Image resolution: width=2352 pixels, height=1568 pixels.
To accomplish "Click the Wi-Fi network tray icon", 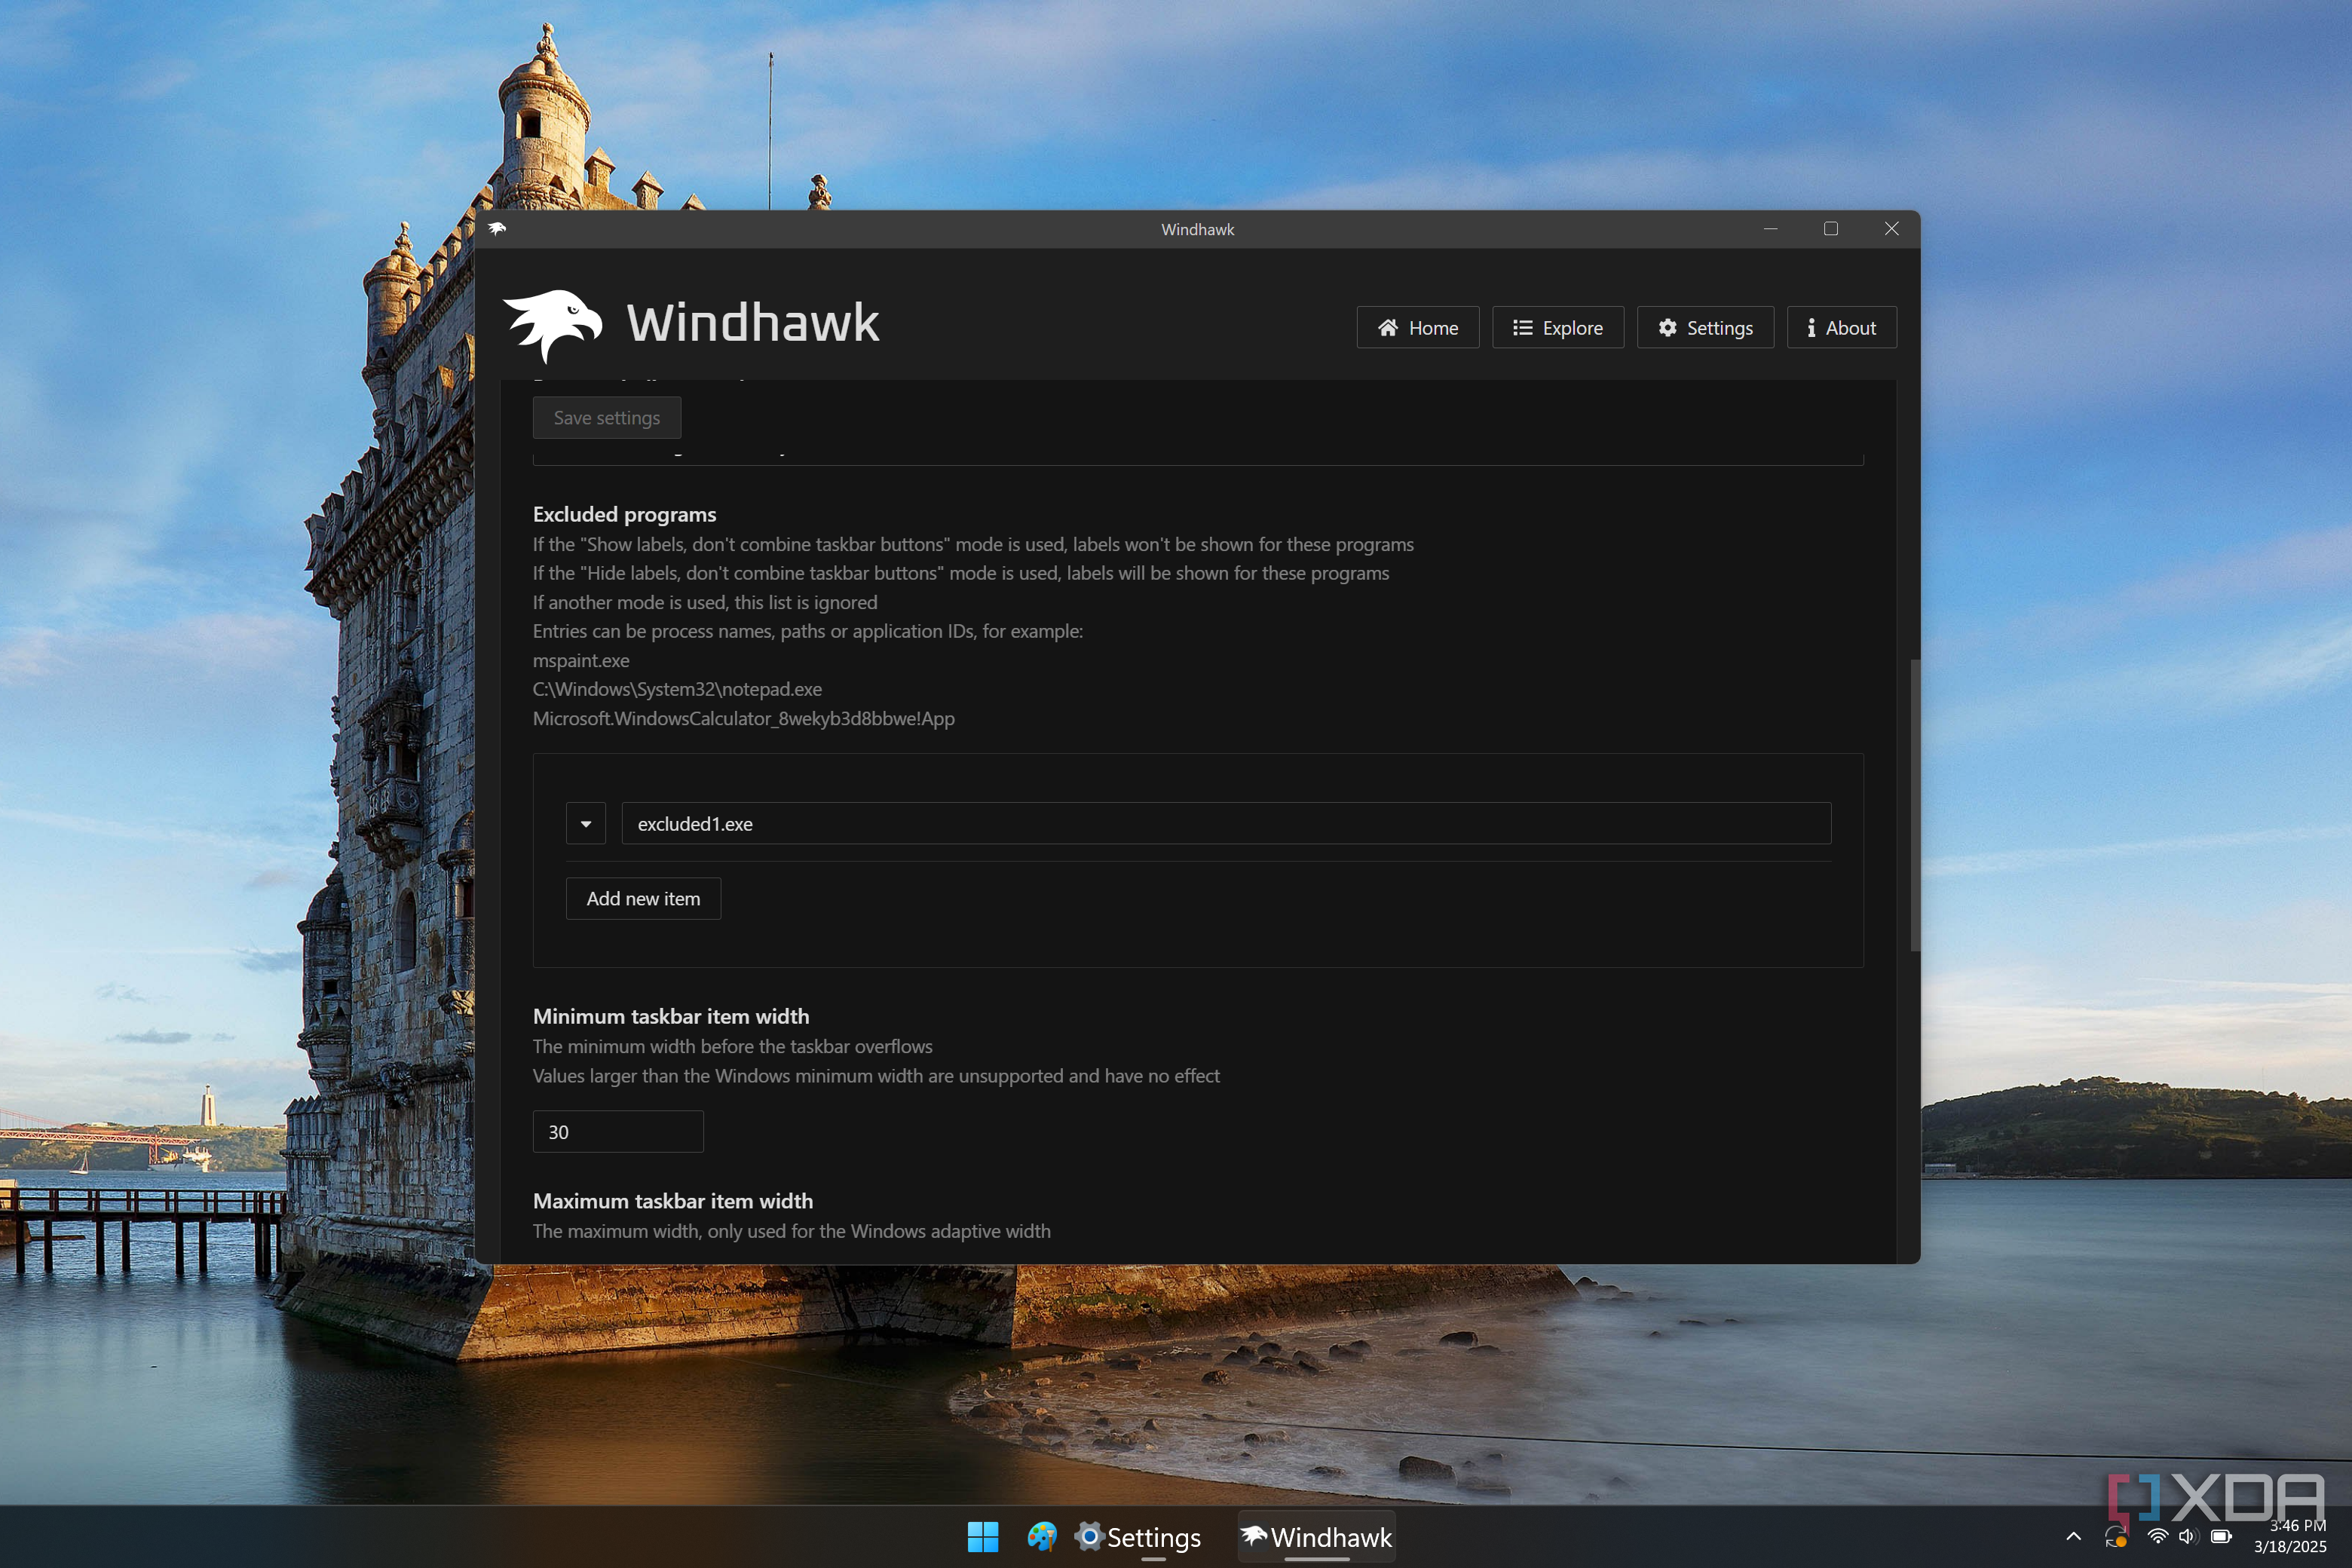I will (2158, 1537).
